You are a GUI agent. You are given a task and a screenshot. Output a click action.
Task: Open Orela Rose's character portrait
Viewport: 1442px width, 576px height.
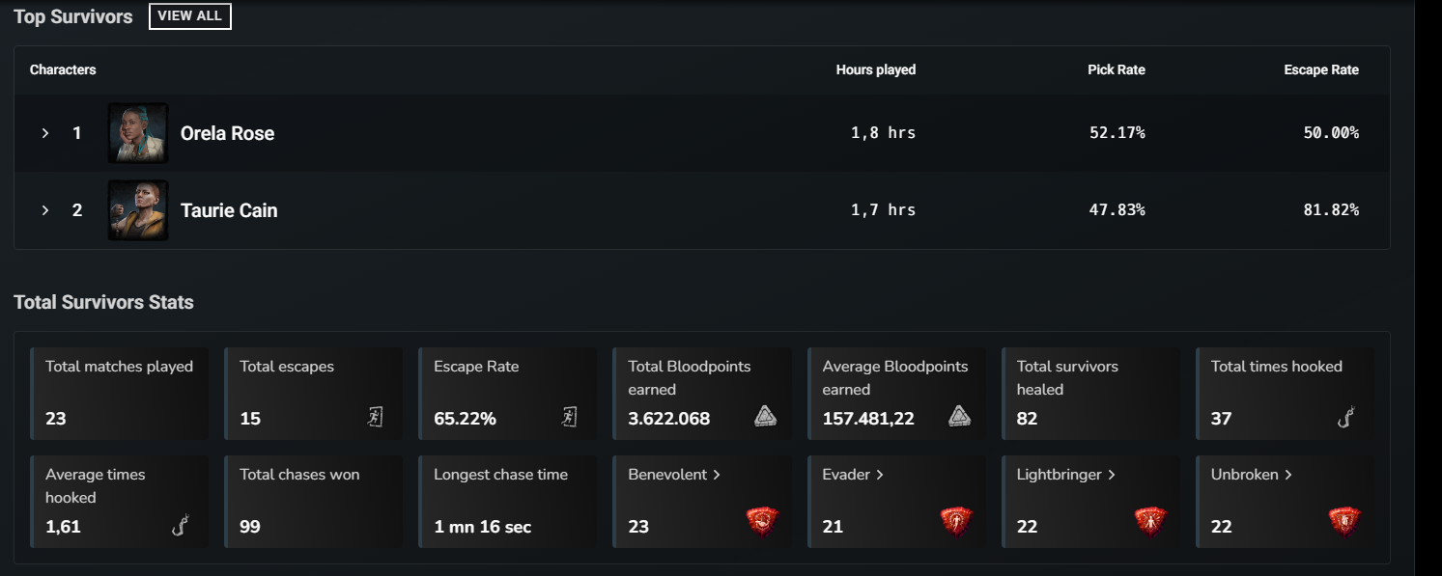137,132
